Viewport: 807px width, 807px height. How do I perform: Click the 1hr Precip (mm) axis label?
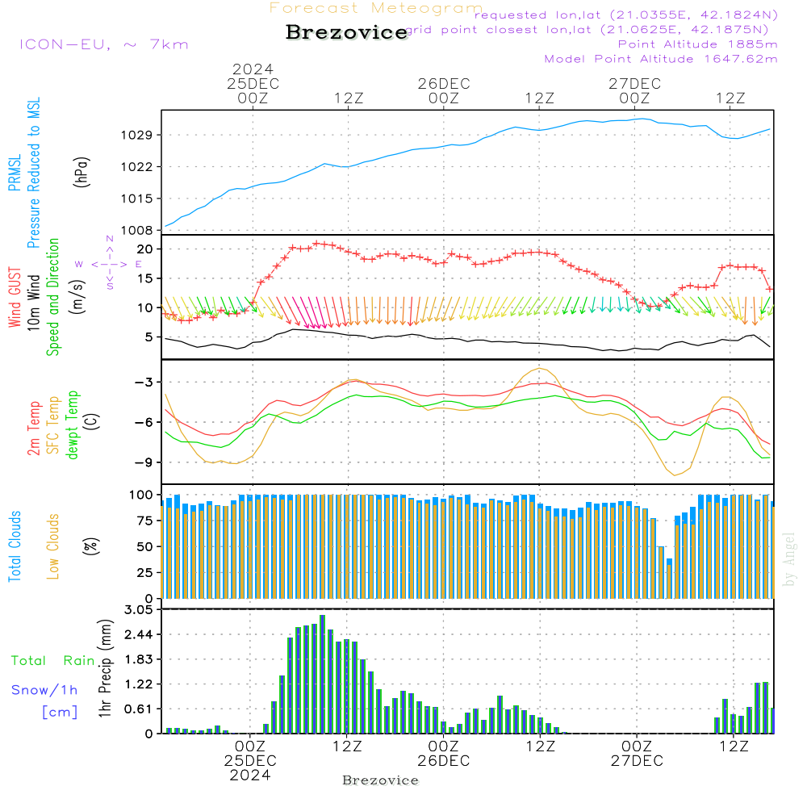pyautogui.click(x=104, y=668)
